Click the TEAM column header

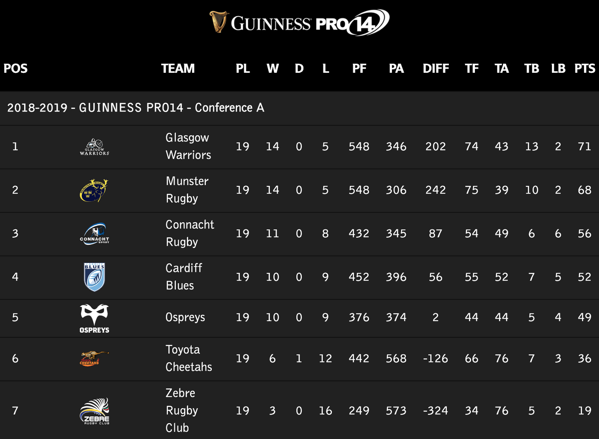pos(178,69)
